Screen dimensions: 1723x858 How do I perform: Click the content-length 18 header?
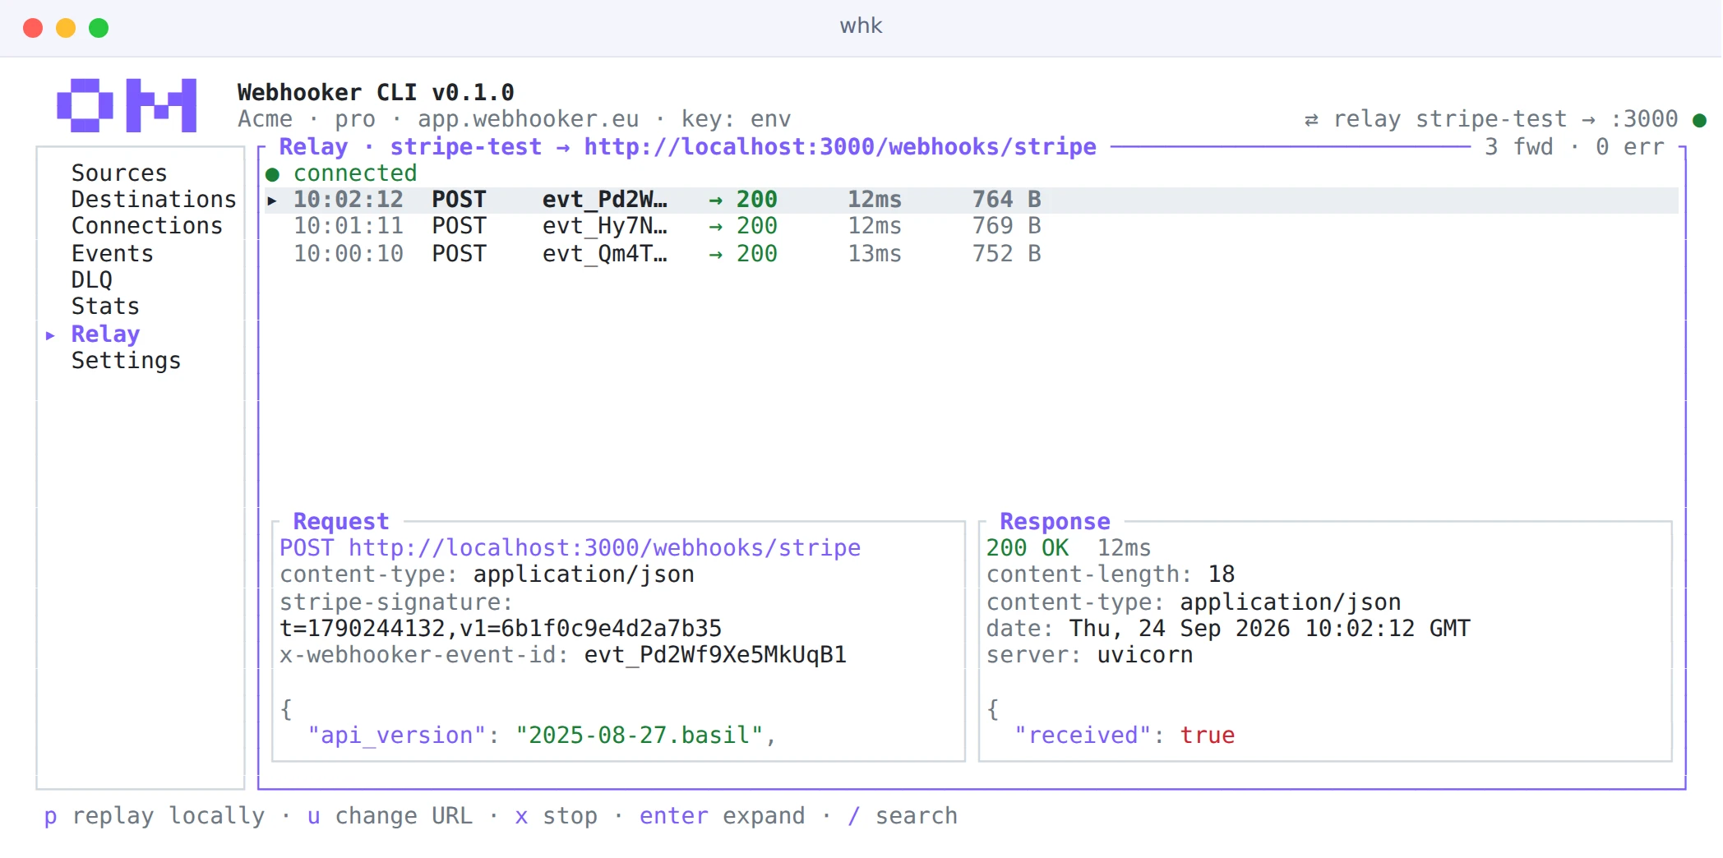tap(1111, 574)
